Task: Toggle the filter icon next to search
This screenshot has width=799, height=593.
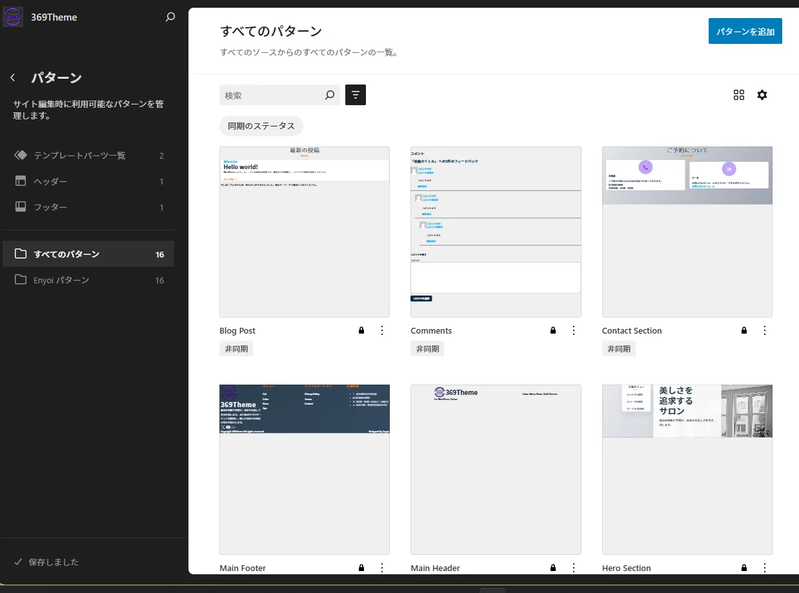Action: coord(356,95)
